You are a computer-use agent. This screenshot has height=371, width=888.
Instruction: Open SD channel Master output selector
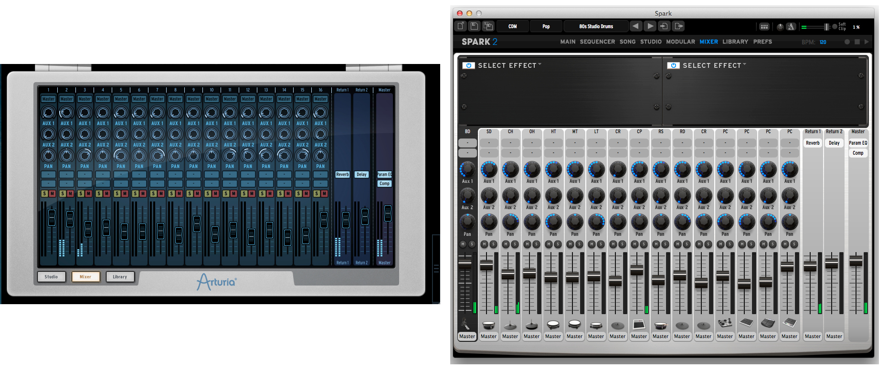tap(488, 337)
